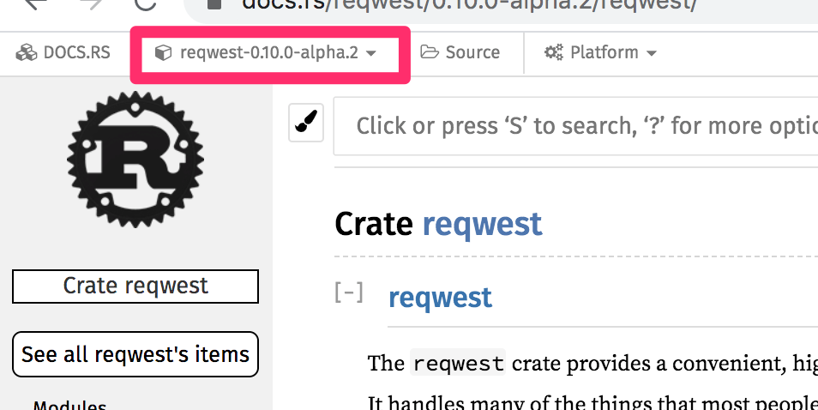Click the blue reqwest section heading link
The height and width of the screenshot is (410, 818).
(441, 298)
